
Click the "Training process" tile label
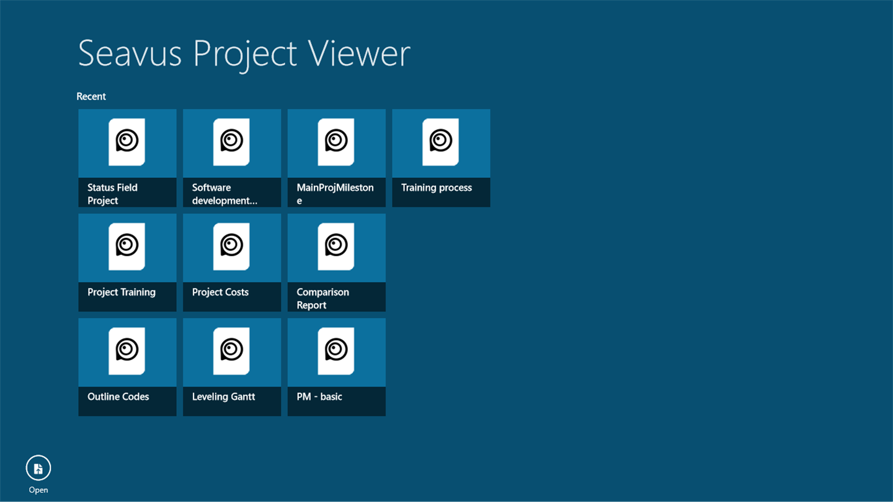[437, 188]
